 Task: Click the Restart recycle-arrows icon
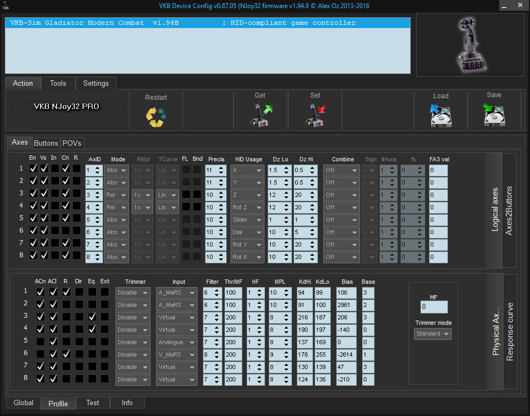155,117
